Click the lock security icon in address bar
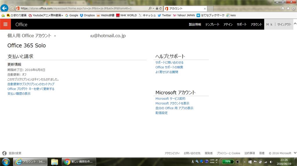Viewport: 297px width, 166px height. (x=157, y=8)
